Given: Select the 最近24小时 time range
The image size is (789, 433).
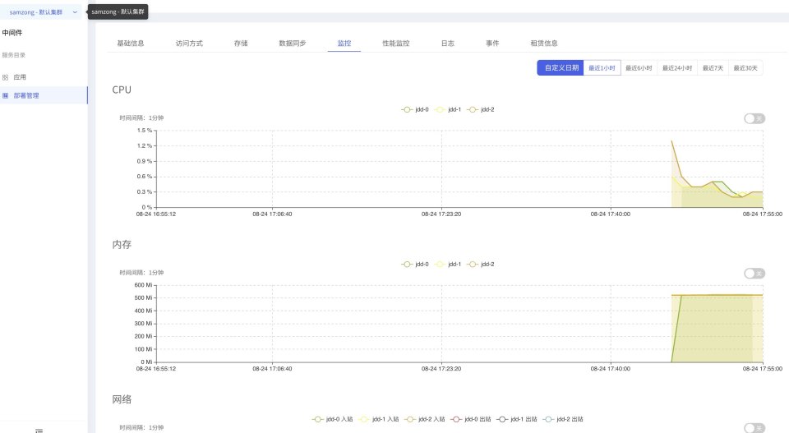Looking at the screenshot, I should (677, 68).
